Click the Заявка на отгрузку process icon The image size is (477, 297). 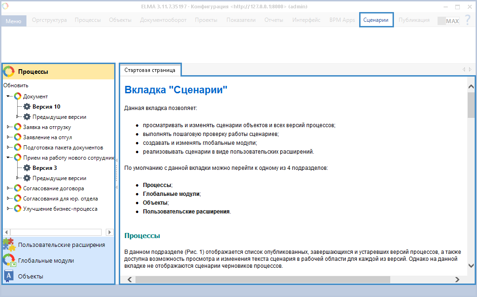point(18,127)
